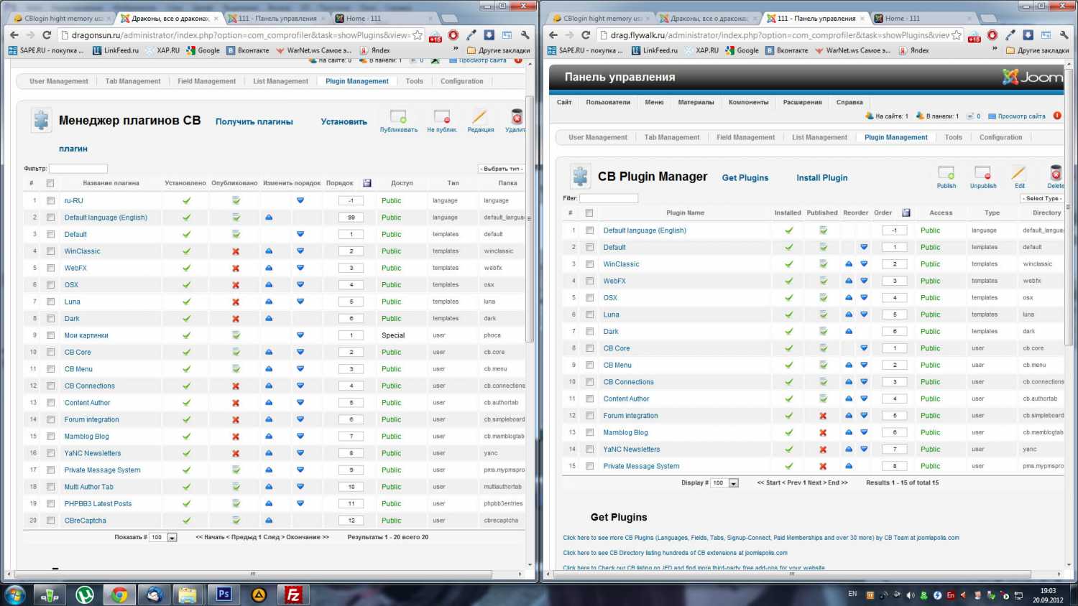Open wrench menu in right Chrome window
The image size is (1078, 606).
(x=1064, y=34)
